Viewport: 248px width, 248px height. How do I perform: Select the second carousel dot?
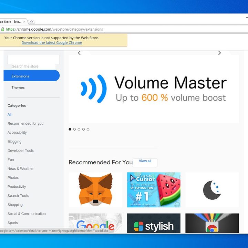tap(74, 129)
